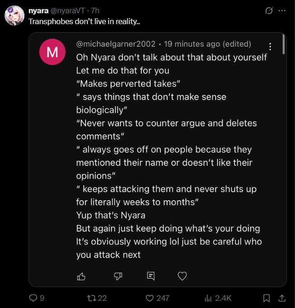Share the tweet via share icon
This screenshot has height=308, width=295.
click(281, 298)
